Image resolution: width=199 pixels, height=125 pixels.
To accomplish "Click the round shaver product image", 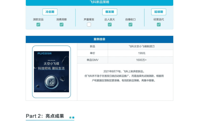I will click(x=52, y=82).
